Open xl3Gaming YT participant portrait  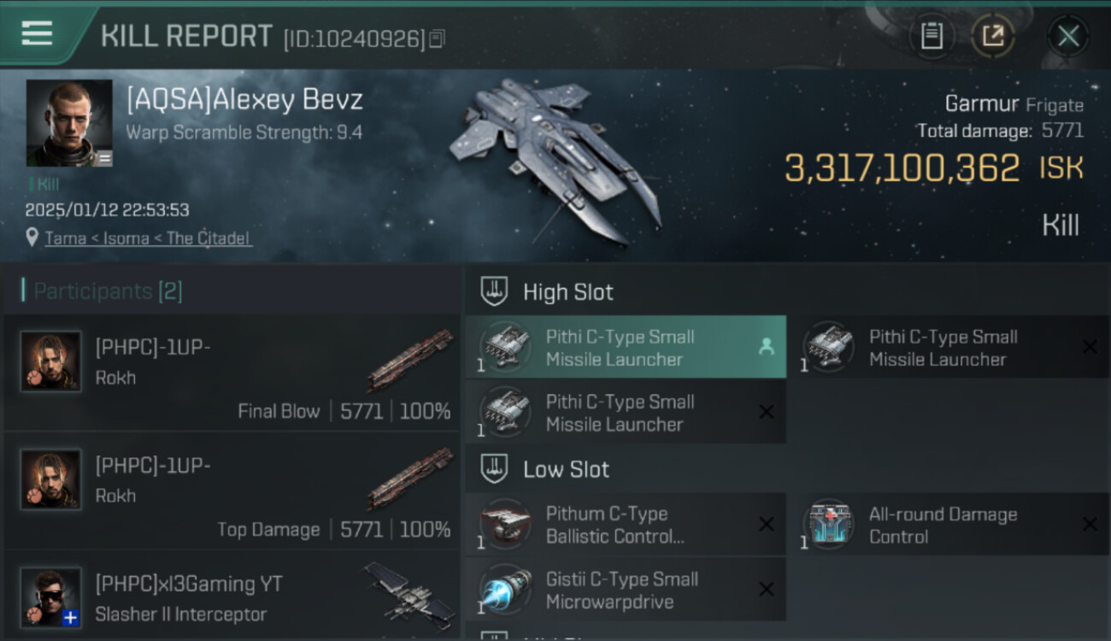[x=51, y=597]
